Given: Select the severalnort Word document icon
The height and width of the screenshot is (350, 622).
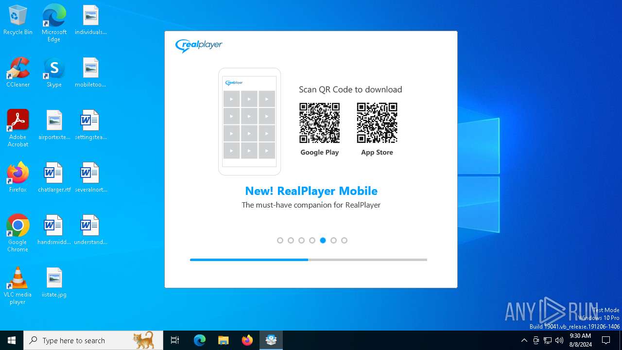Looking at the screenshot, I should [90, 177].
